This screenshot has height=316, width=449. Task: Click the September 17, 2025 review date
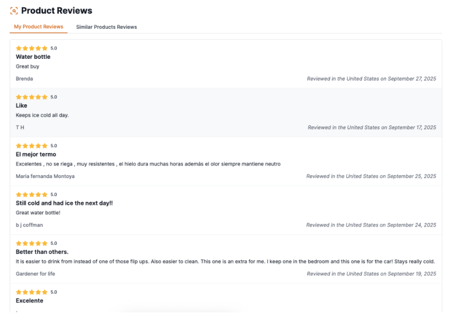tap(372, 128)
